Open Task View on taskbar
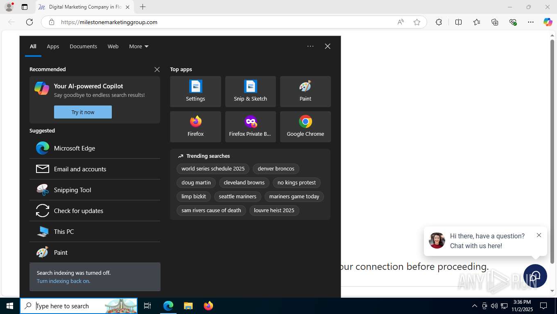557x314 pixels. click(147, 306)
